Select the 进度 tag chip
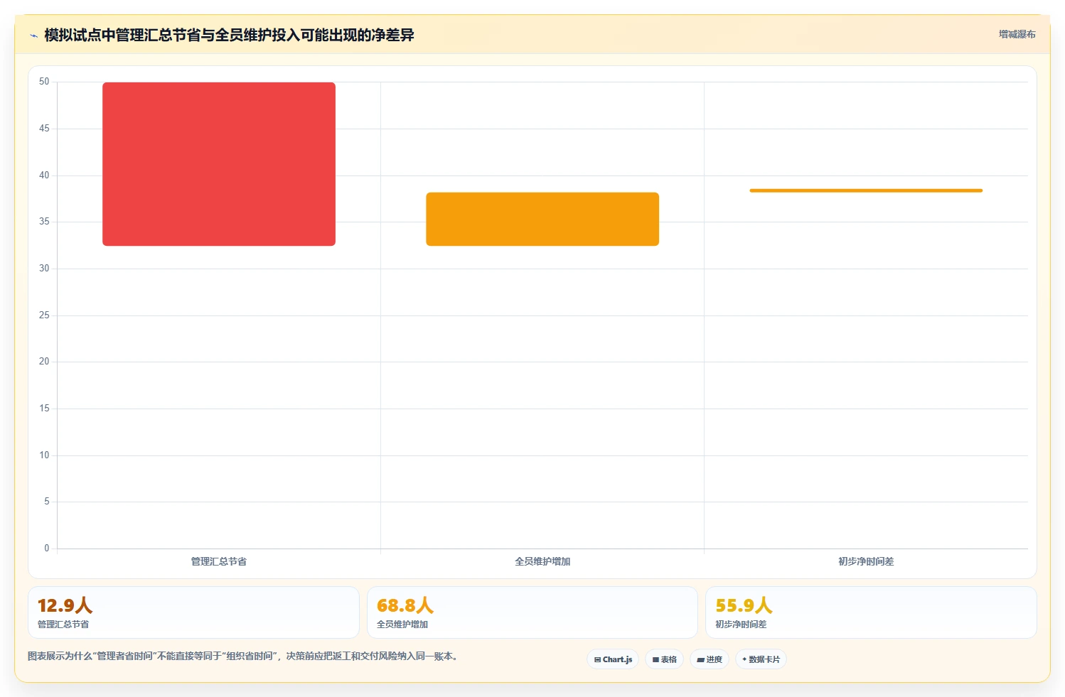This screenshot has height=697, width=1065. pos(710,659)
